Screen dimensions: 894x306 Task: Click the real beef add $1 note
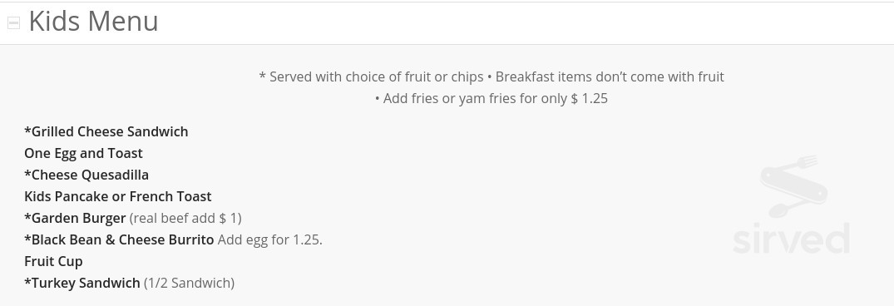coord(185,218)
